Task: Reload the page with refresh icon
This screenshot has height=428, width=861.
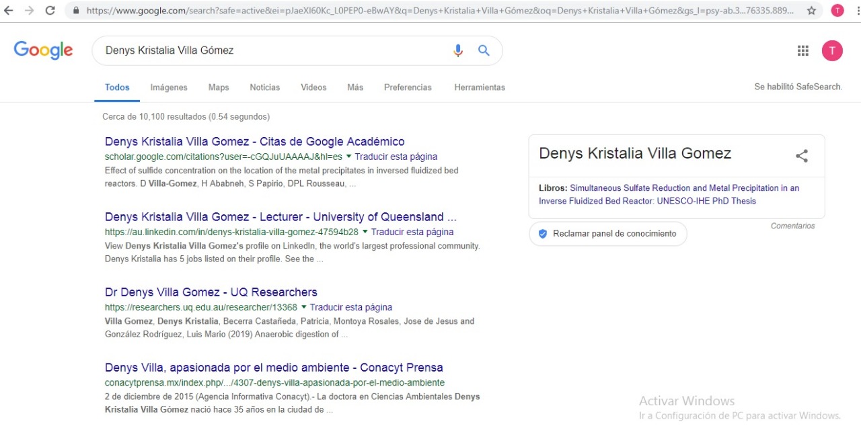Action: point(50,11)
